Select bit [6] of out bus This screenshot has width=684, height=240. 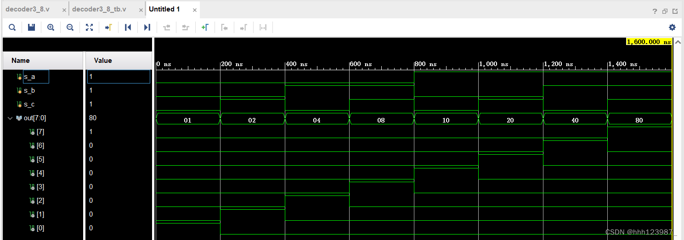[x=40, y=145]
